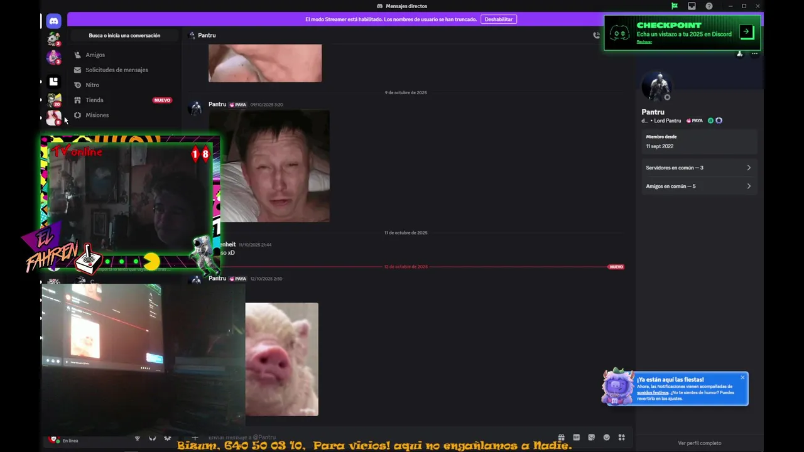Image resolution: width=804 pixels, height=452 pixels.
Task: Click the green badge in Pantru's profile
Action: click(710, 121)
